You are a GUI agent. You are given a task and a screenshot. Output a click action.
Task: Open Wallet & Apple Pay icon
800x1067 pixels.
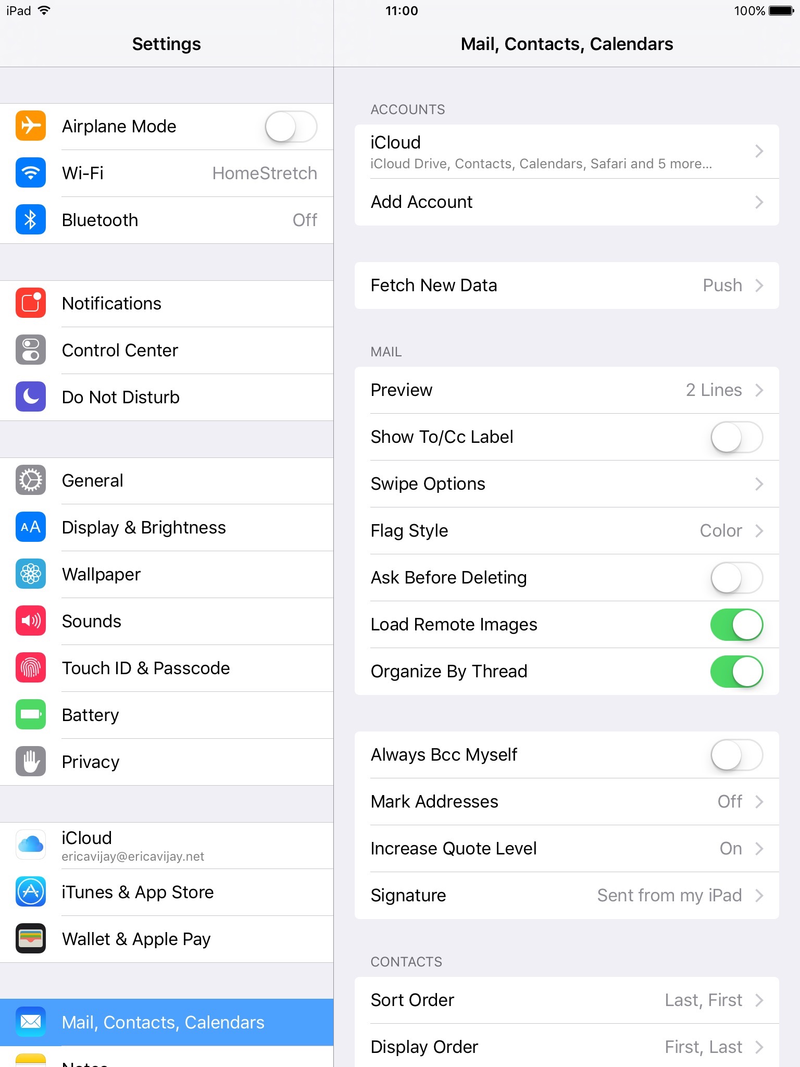(31, 939)
